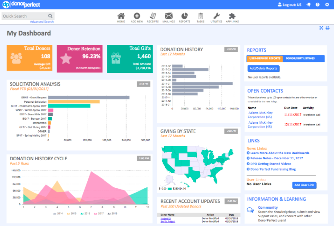The image size is (334, 226).
Task: Open the Smith, Robert donor record
Action: (168, 221)
